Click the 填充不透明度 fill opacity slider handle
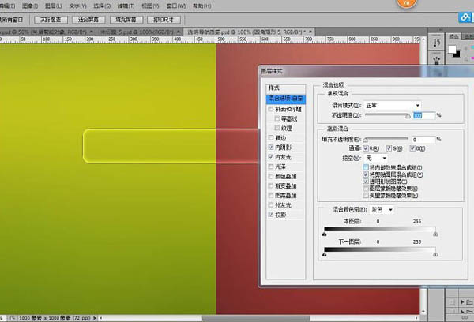Screen dimensions: 474x322 (366, 140)
